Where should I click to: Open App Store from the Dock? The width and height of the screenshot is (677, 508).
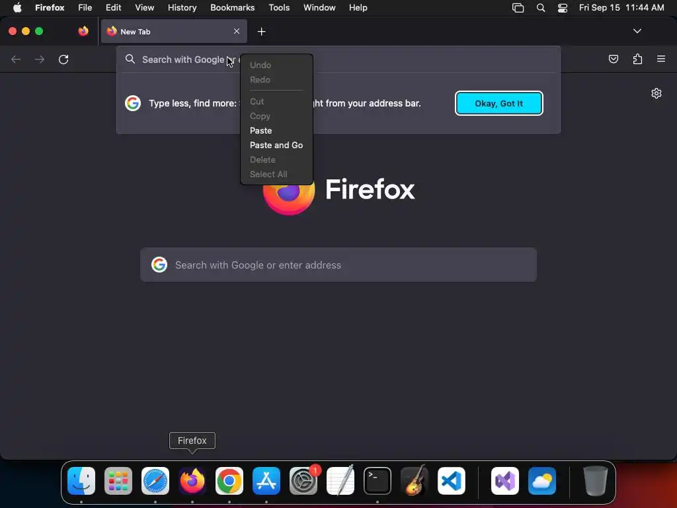point(266,481)
